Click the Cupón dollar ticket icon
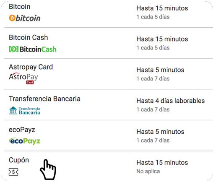The image size is (213, 182). pos(13,172)
